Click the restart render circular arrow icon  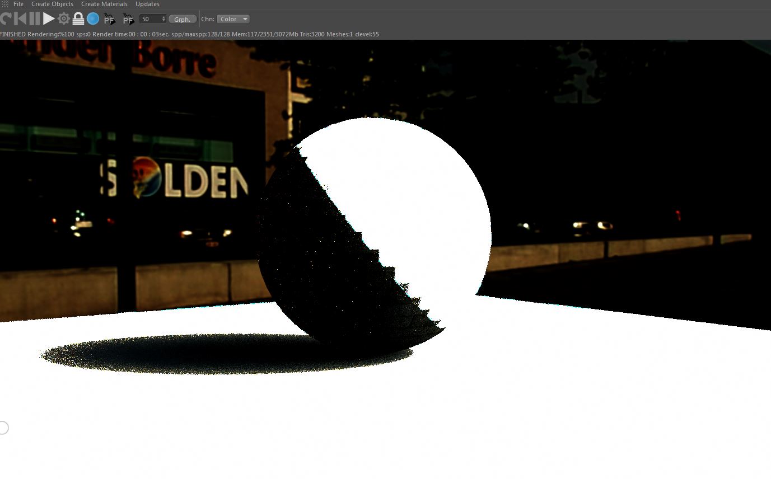coord(6,19)
